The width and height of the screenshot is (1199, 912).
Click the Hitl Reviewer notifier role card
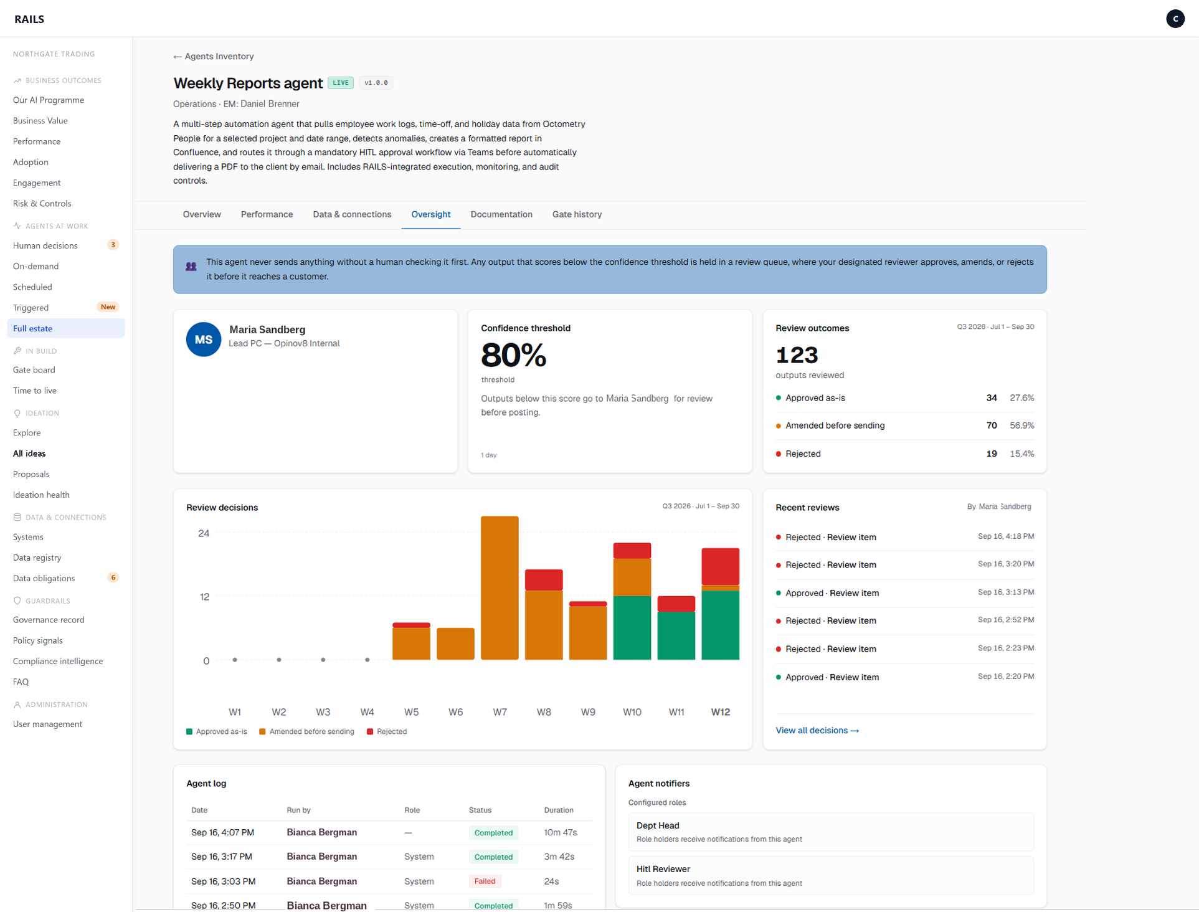tap(831, 875)
